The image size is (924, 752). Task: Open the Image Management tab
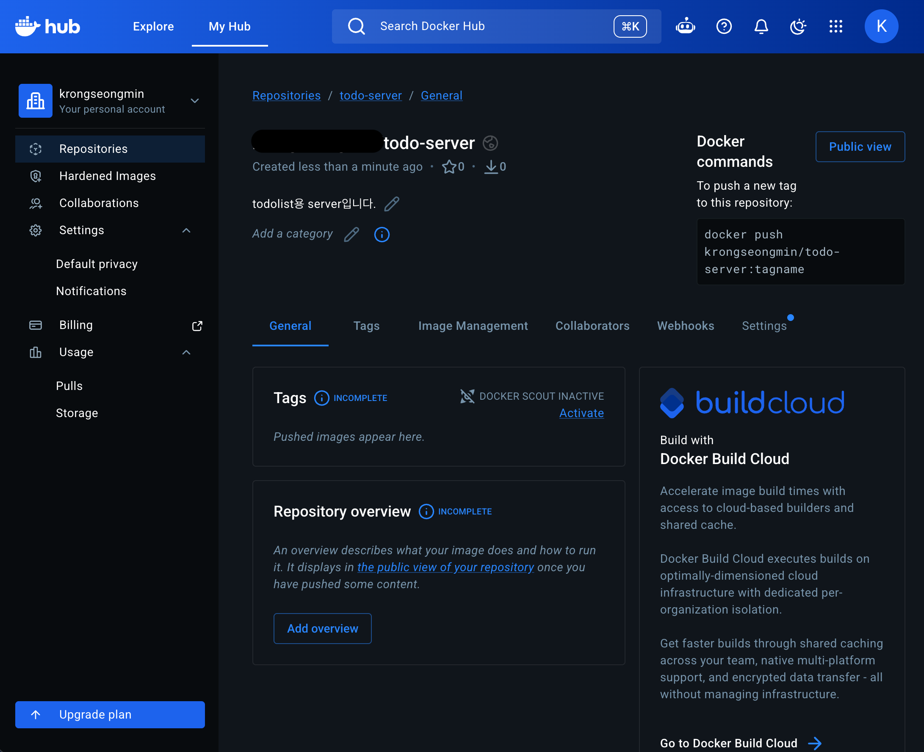pos(473,326)
